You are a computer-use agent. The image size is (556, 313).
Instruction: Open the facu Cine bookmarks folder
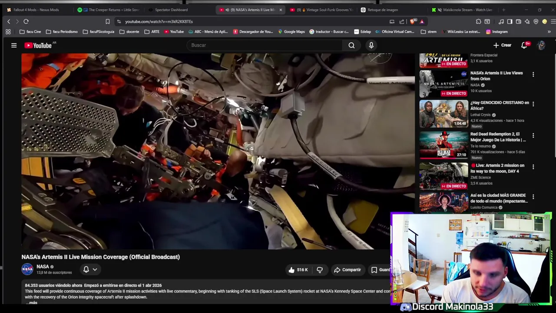(x=30, y=32)
